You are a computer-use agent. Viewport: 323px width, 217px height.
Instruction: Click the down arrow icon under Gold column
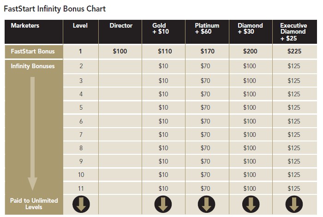click(163, 204)
